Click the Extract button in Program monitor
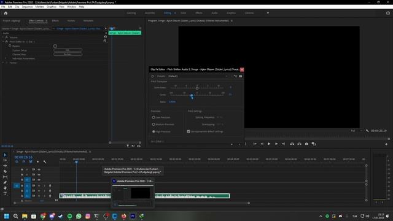Screen dimensions: 393x221 point(299,144)
